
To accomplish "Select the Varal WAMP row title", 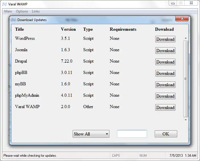I will (27, 107).
